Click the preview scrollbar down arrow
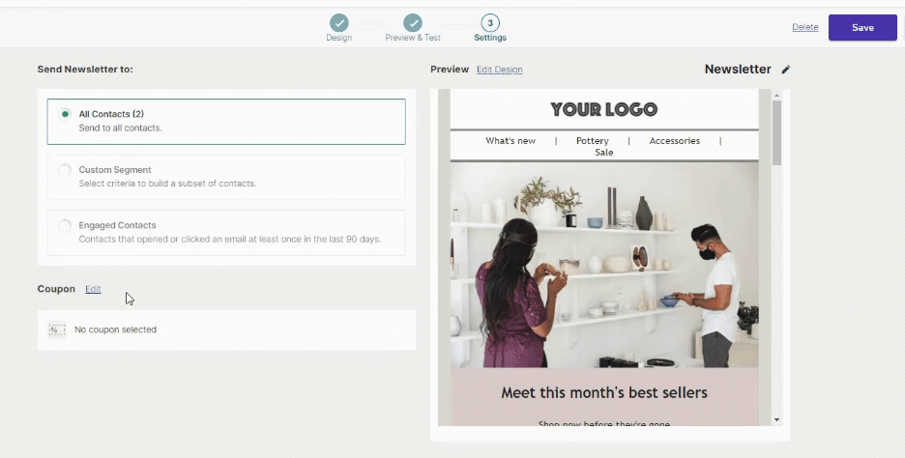The width and height of the screenshot is (905, 458). point(776,420)
